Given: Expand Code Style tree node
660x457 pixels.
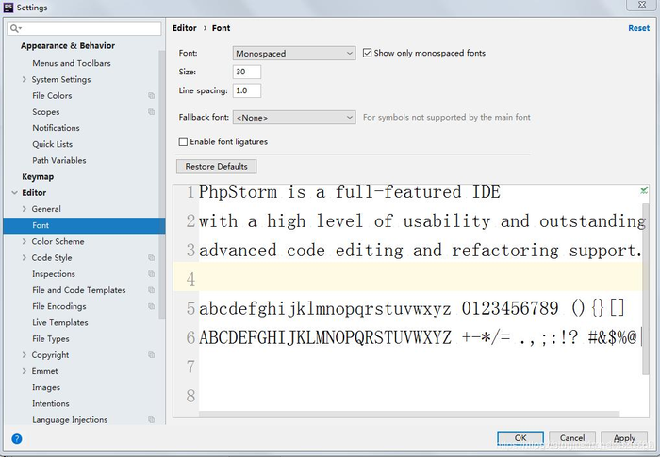Looking at the screenshot, I should (x=24, y=257).
